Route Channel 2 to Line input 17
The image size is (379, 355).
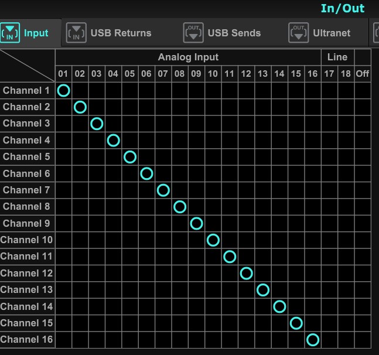tap(329, 107)
